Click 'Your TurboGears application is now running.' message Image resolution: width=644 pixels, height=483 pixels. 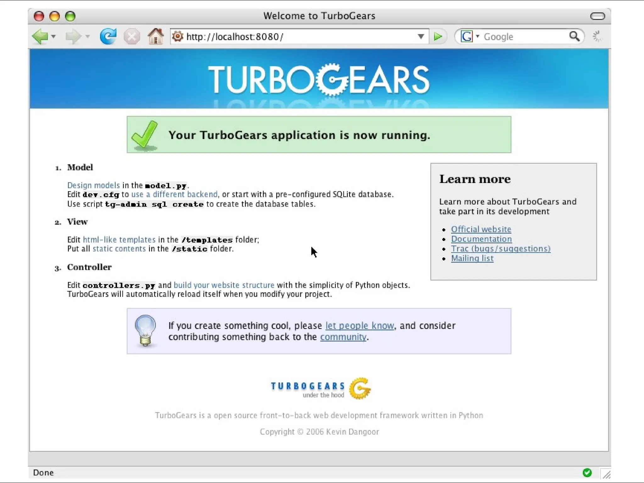click(x=299, y=135)
